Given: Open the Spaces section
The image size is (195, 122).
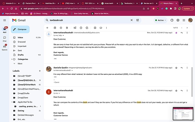Looking at the screenshot, I should pyautogui.click(x=5, y=47).
